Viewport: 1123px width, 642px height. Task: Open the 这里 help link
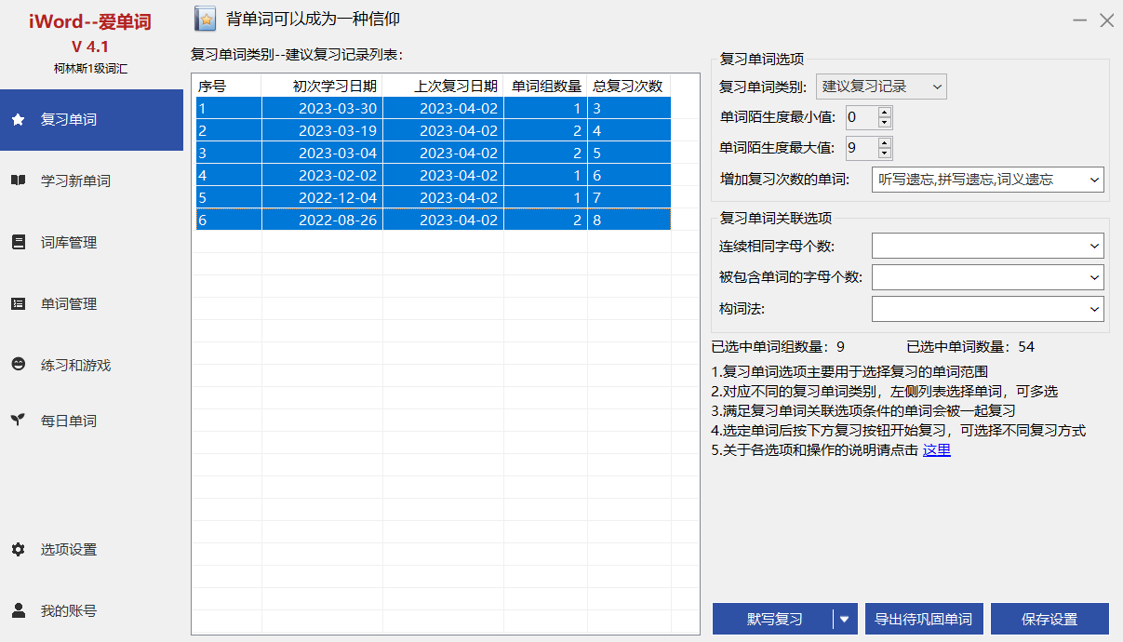tap(936, 450)
